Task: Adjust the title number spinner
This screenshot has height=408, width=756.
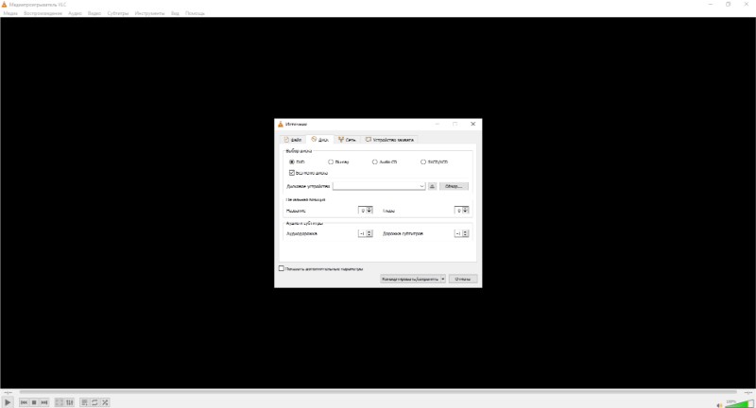Action: coord(366,211)
